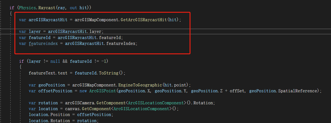Click the "featureindex" variable with dotted underline
Viewport: 331px width, 123px height.
[43, 44]
